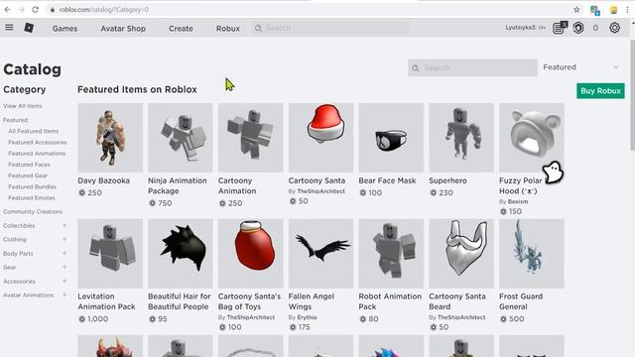
Task: Click the Bear Face Mask title
Action: [387, 180]
